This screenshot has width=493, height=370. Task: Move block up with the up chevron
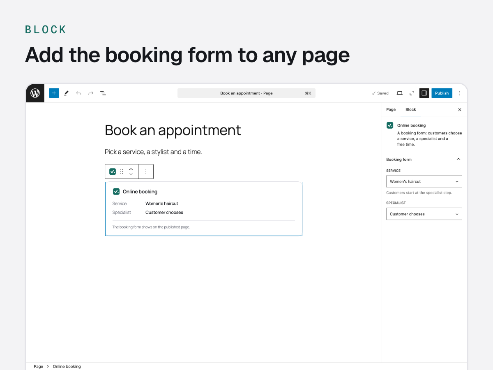coord(131,169)
